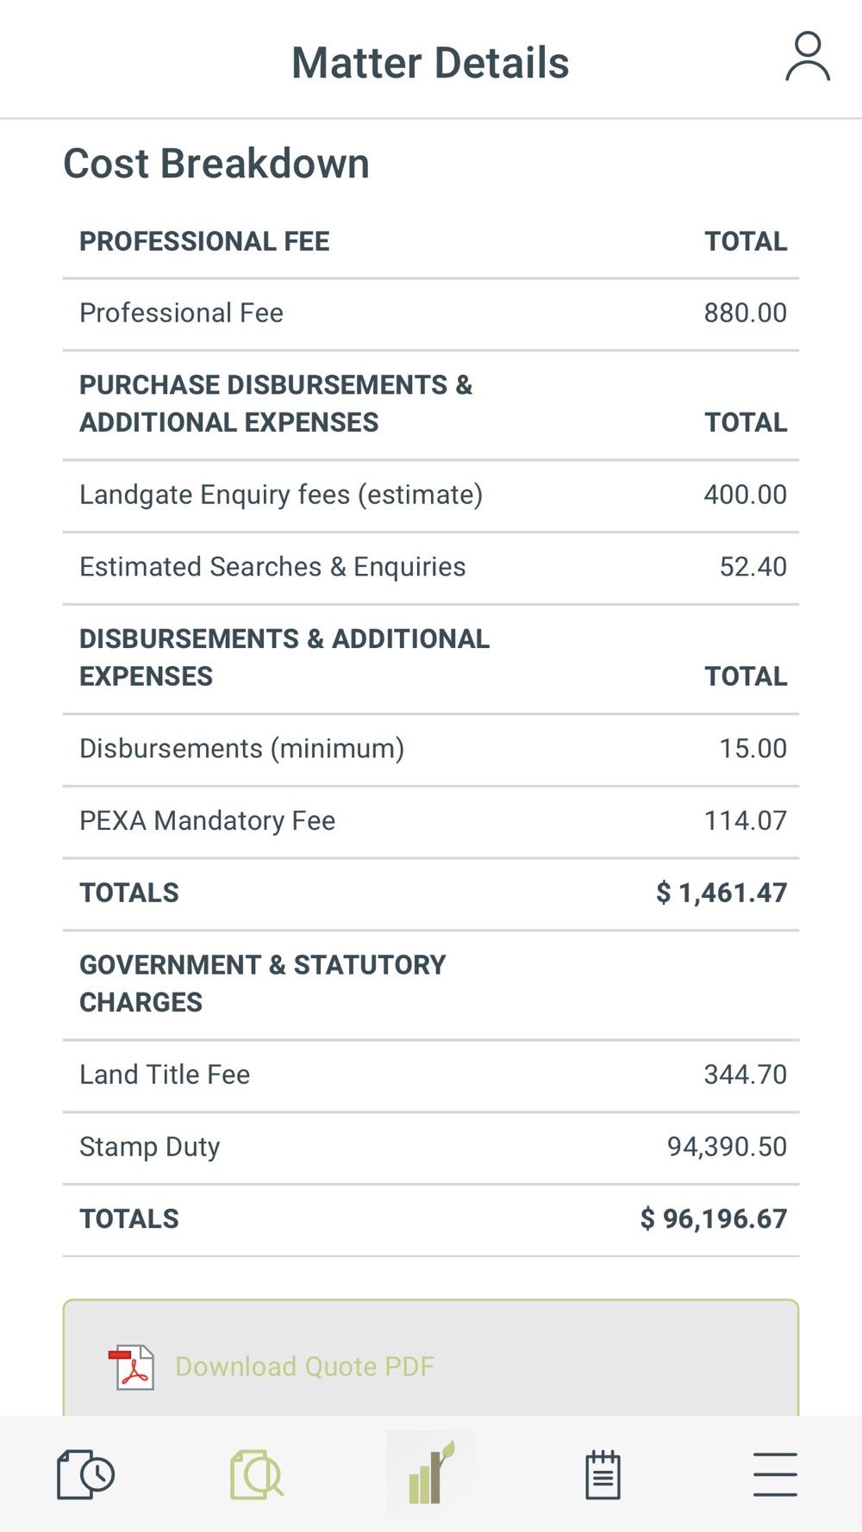Screen dimensions: 862x1532
Task: Tap the Matter Details title
Action: click(430, 63)
